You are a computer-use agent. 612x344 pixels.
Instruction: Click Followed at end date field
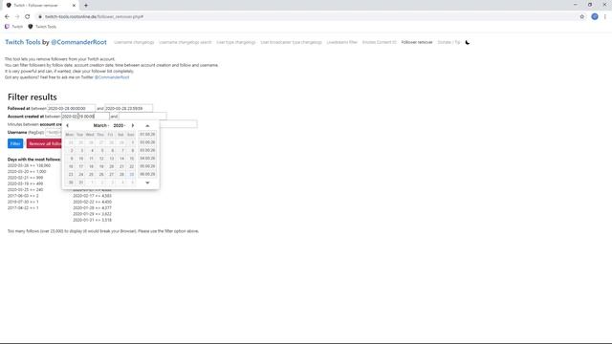pyautogui.click(x=129, y=108)
